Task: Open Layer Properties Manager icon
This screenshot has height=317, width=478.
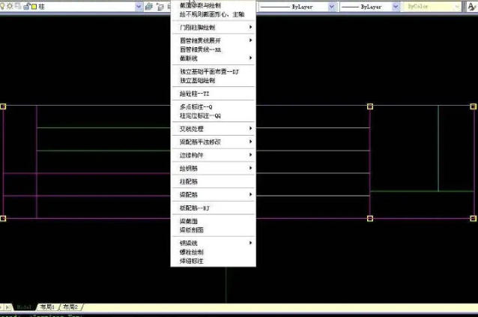Action: (x=149, y=7)
